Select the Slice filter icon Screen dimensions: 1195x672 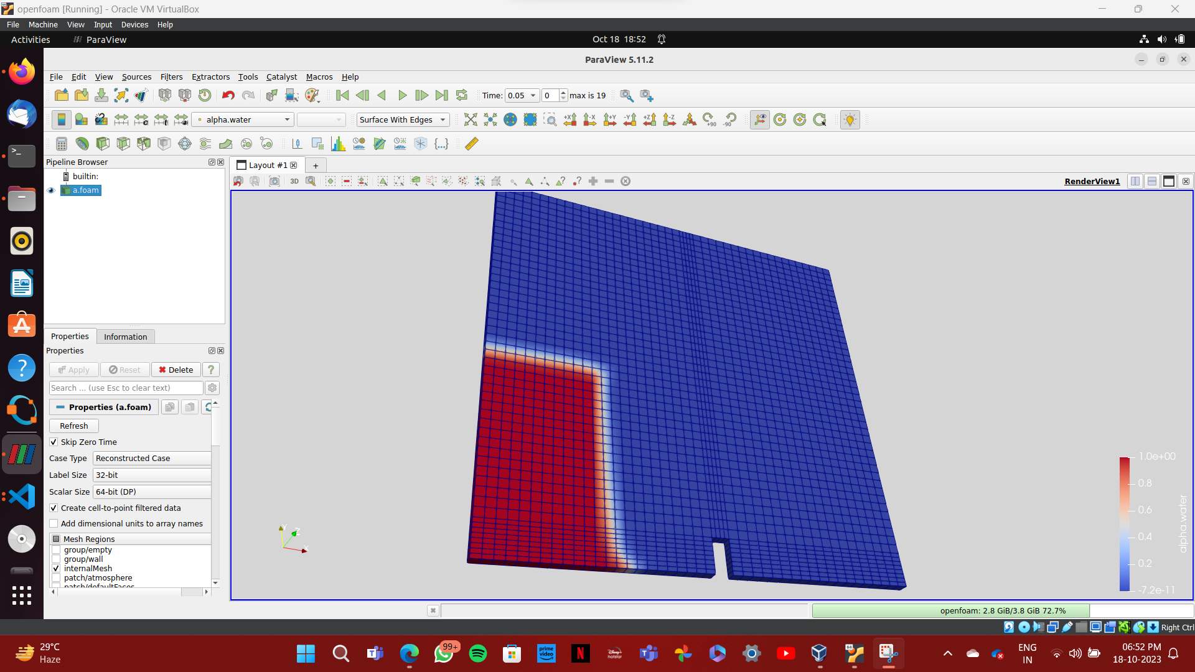tap(123, 144)
